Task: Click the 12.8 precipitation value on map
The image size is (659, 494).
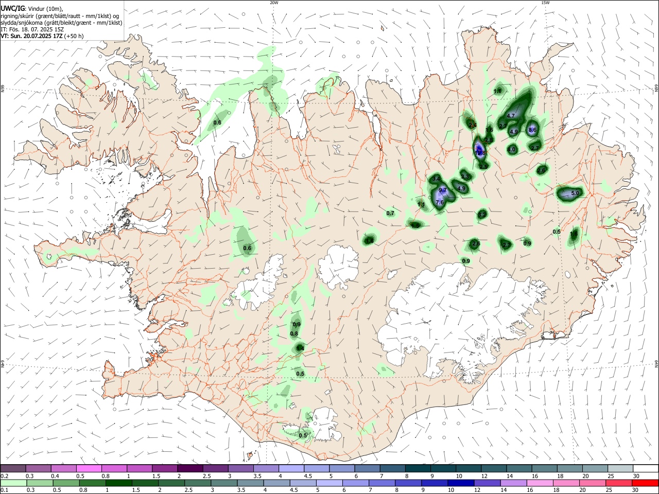Action: (480, 153)
